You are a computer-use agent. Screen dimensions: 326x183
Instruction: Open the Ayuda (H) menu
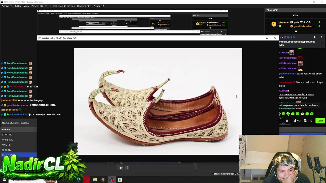tap(99, 6)
